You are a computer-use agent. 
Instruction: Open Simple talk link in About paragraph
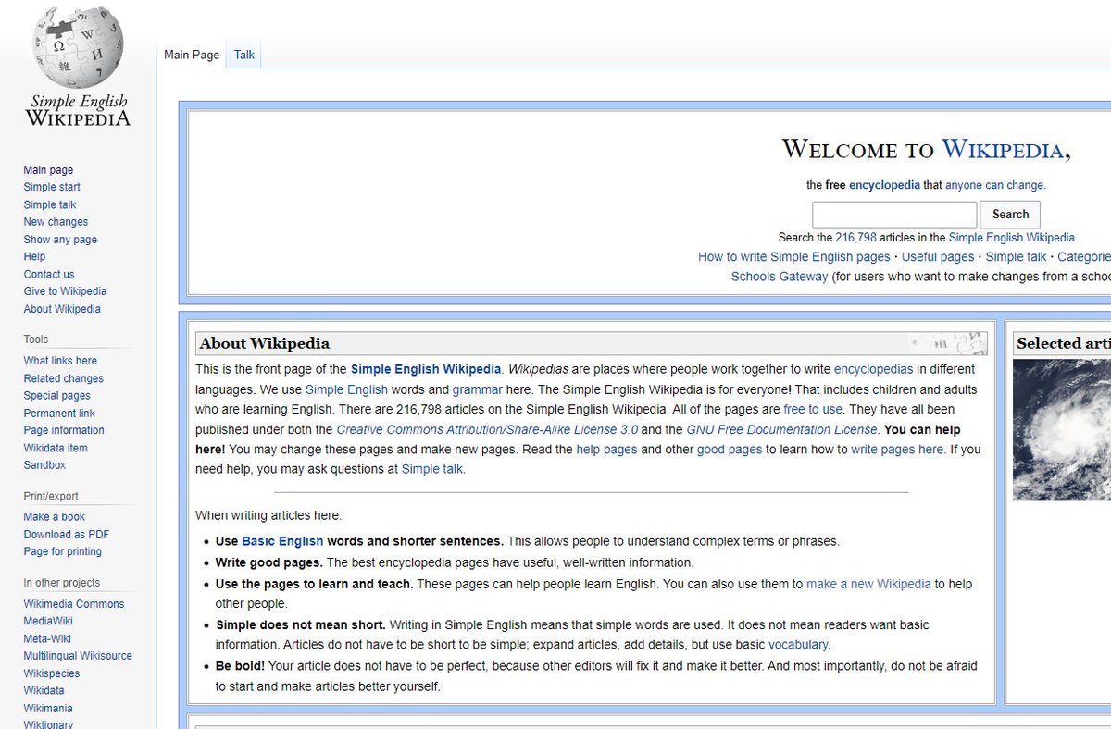431,469
